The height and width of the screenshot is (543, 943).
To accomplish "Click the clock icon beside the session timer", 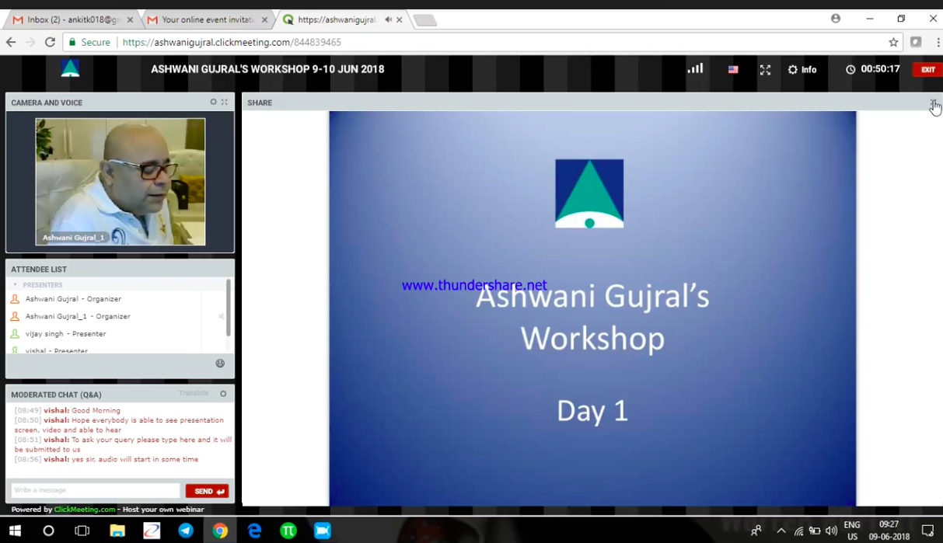I will [850, 69].
